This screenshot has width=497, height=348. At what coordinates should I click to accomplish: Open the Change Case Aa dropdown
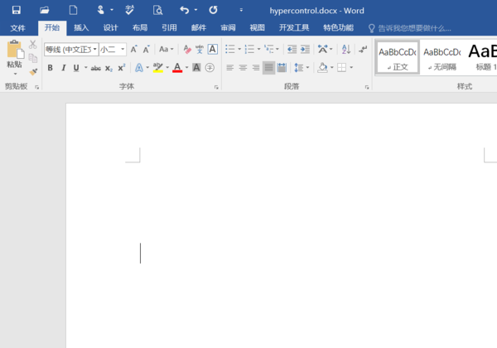[x=166, y=49]
